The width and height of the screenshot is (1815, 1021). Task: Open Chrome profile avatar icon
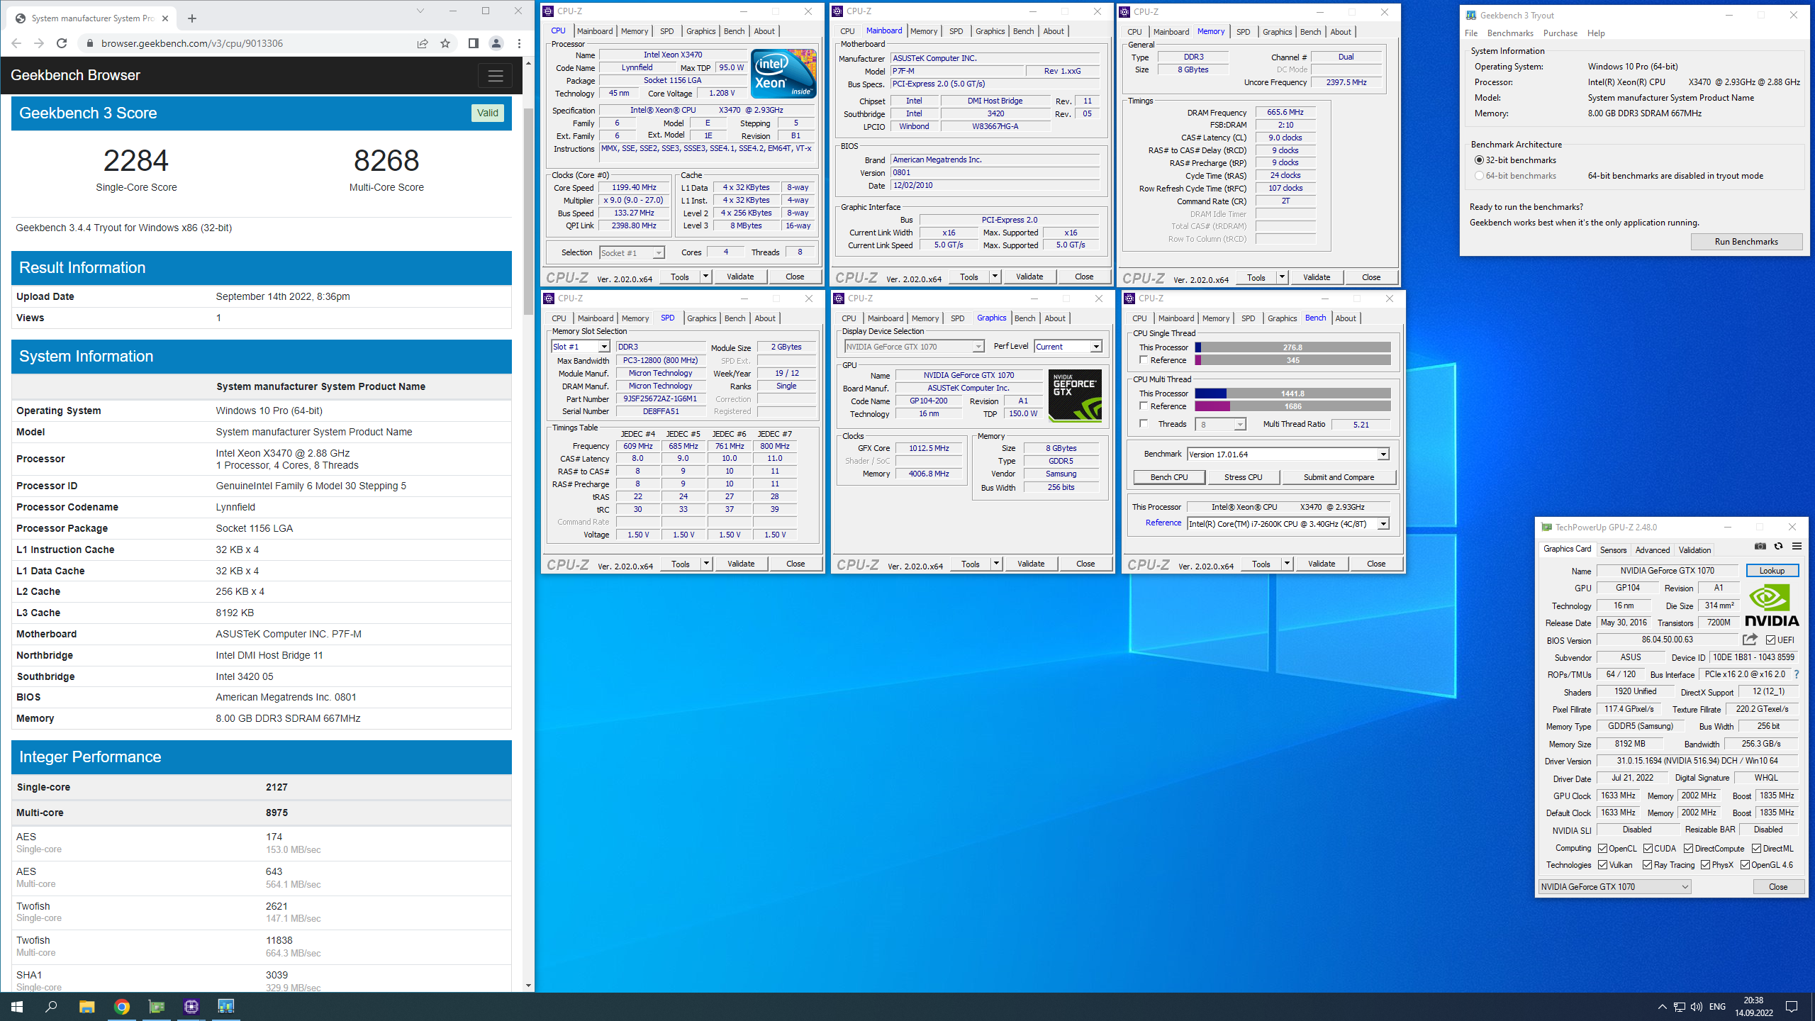click(496, 43)
